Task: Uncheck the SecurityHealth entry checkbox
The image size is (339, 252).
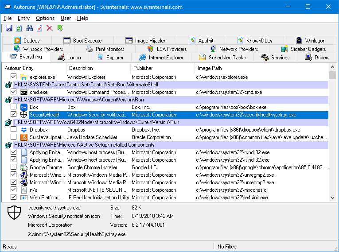Action: tap(14, 114)
